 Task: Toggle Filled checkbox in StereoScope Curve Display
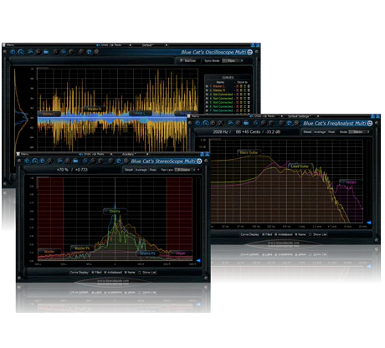(93, 273)
